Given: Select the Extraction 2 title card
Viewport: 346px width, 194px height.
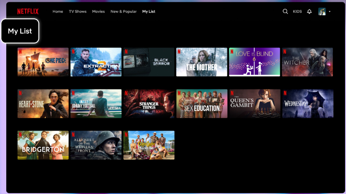Looking at the screenshot, I should [x=96, y=62].
